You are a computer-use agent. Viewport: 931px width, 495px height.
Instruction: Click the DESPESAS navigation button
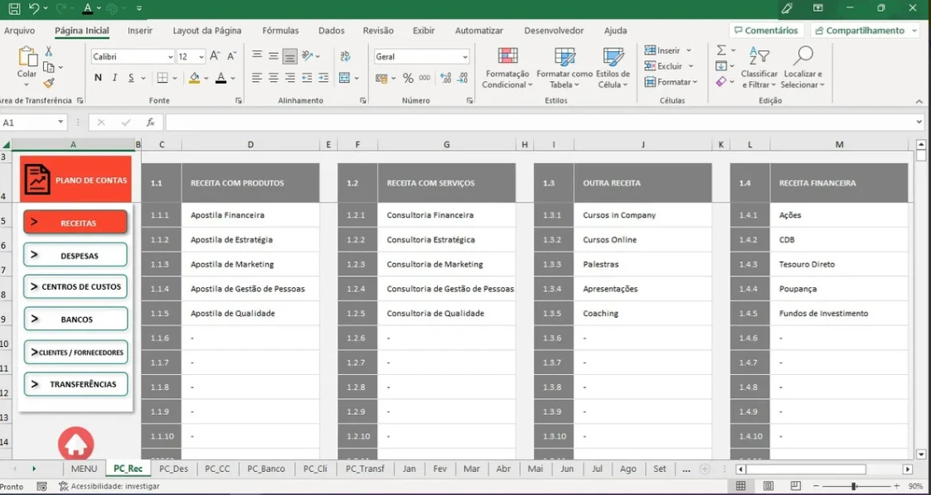click(x=75, y=255)
